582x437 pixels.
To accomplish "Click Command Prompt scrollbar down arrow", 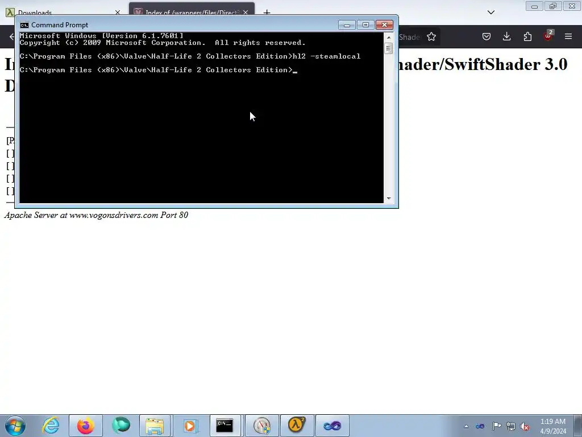I will click(x=389, y=199).
